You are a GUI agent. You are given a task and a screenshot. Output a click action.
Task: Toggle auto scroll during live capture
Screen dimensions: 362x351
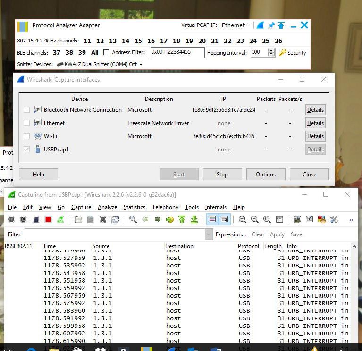[x=224, y=219]
